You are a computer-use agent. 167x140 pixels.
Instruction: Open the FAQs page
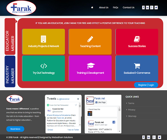click(116, 8)
